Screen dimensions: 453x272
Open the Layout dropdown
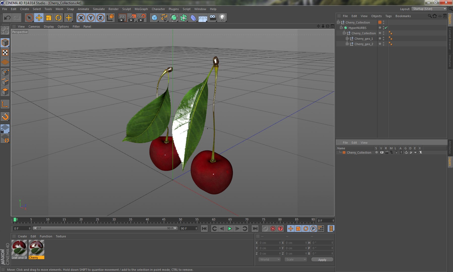(x=429, y=9)
